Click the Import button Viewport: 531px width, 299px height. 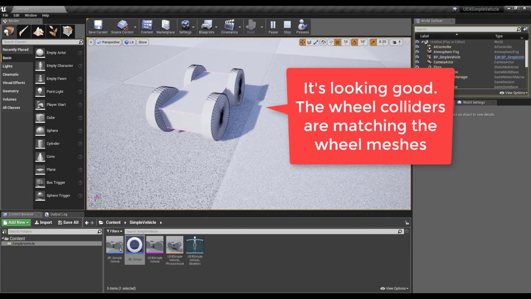43,223
